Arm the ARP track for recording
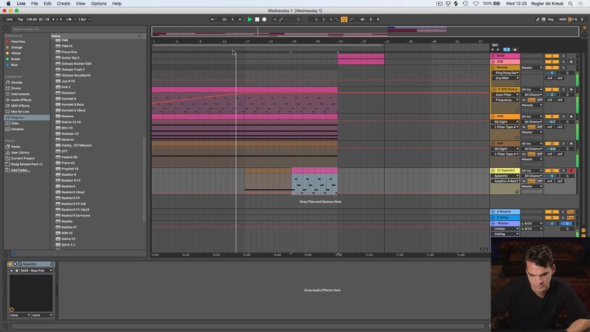 pyautogui.click(x=571, y=143)
